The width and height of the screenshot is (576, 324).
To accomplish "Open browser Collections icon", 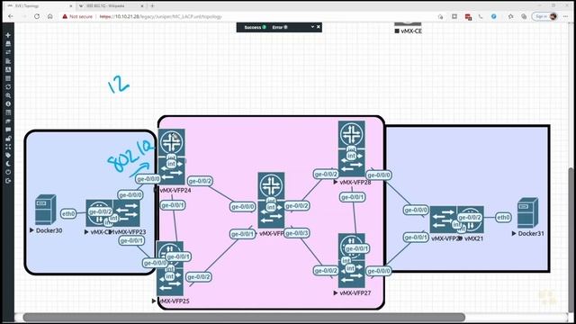I will tap(524, 16).
